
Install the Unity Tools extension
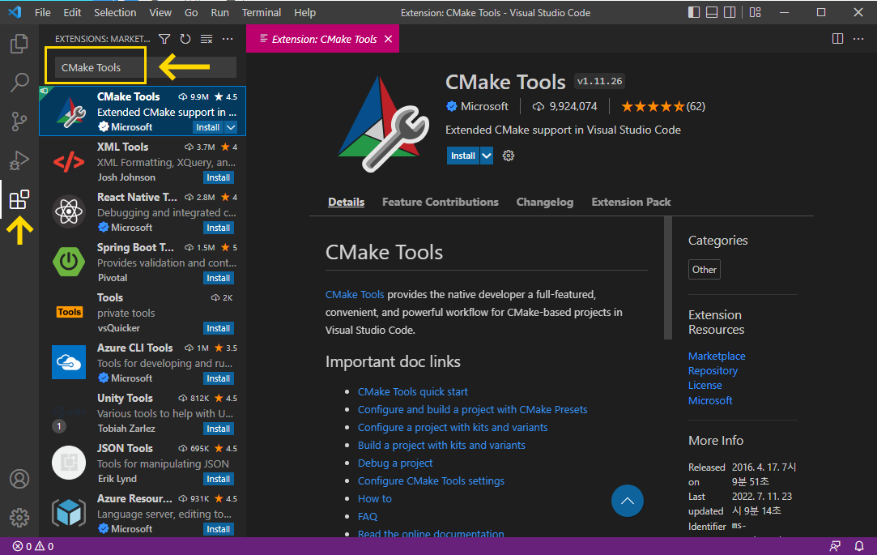tap(218, 429)
